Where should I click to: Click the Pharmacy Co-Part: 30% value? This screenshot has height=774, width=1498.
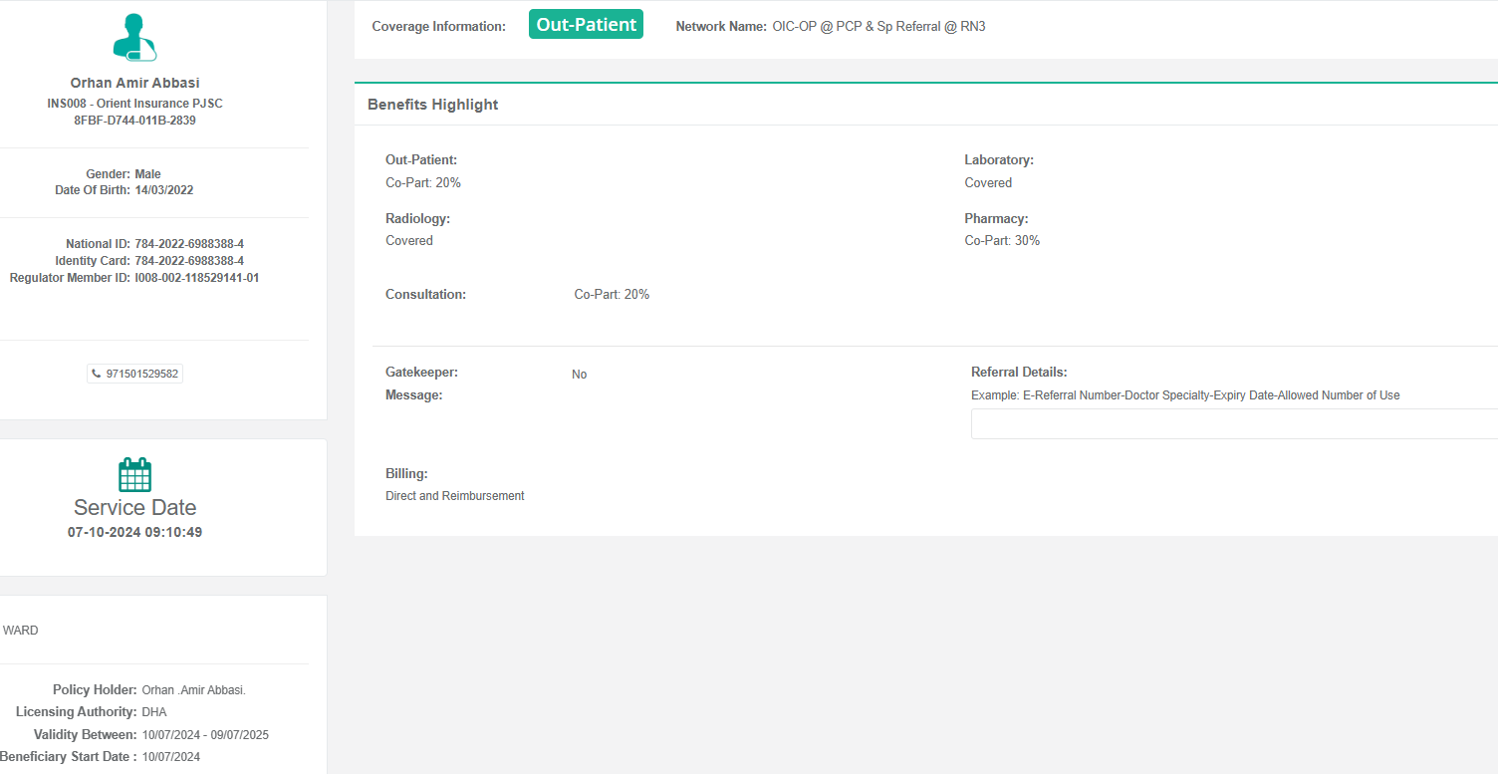(x=1002, y=241)
